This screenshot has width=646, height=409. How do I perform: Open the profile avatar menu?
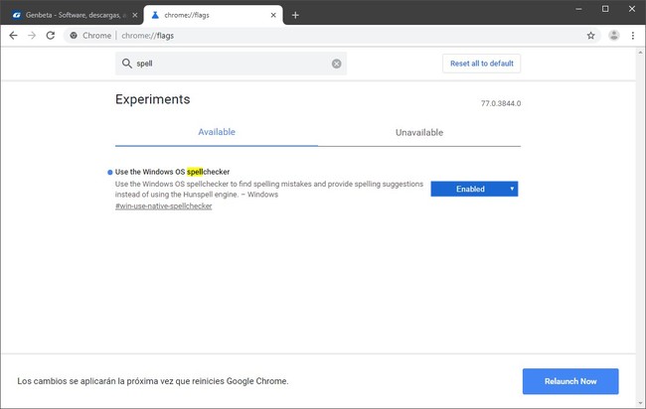click(614, 36)
